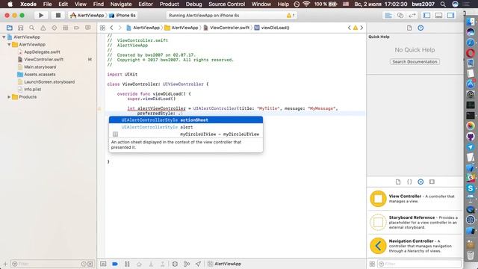Open the Debug menu
This screenshot has width=478, height=269.
coord(193,4)
